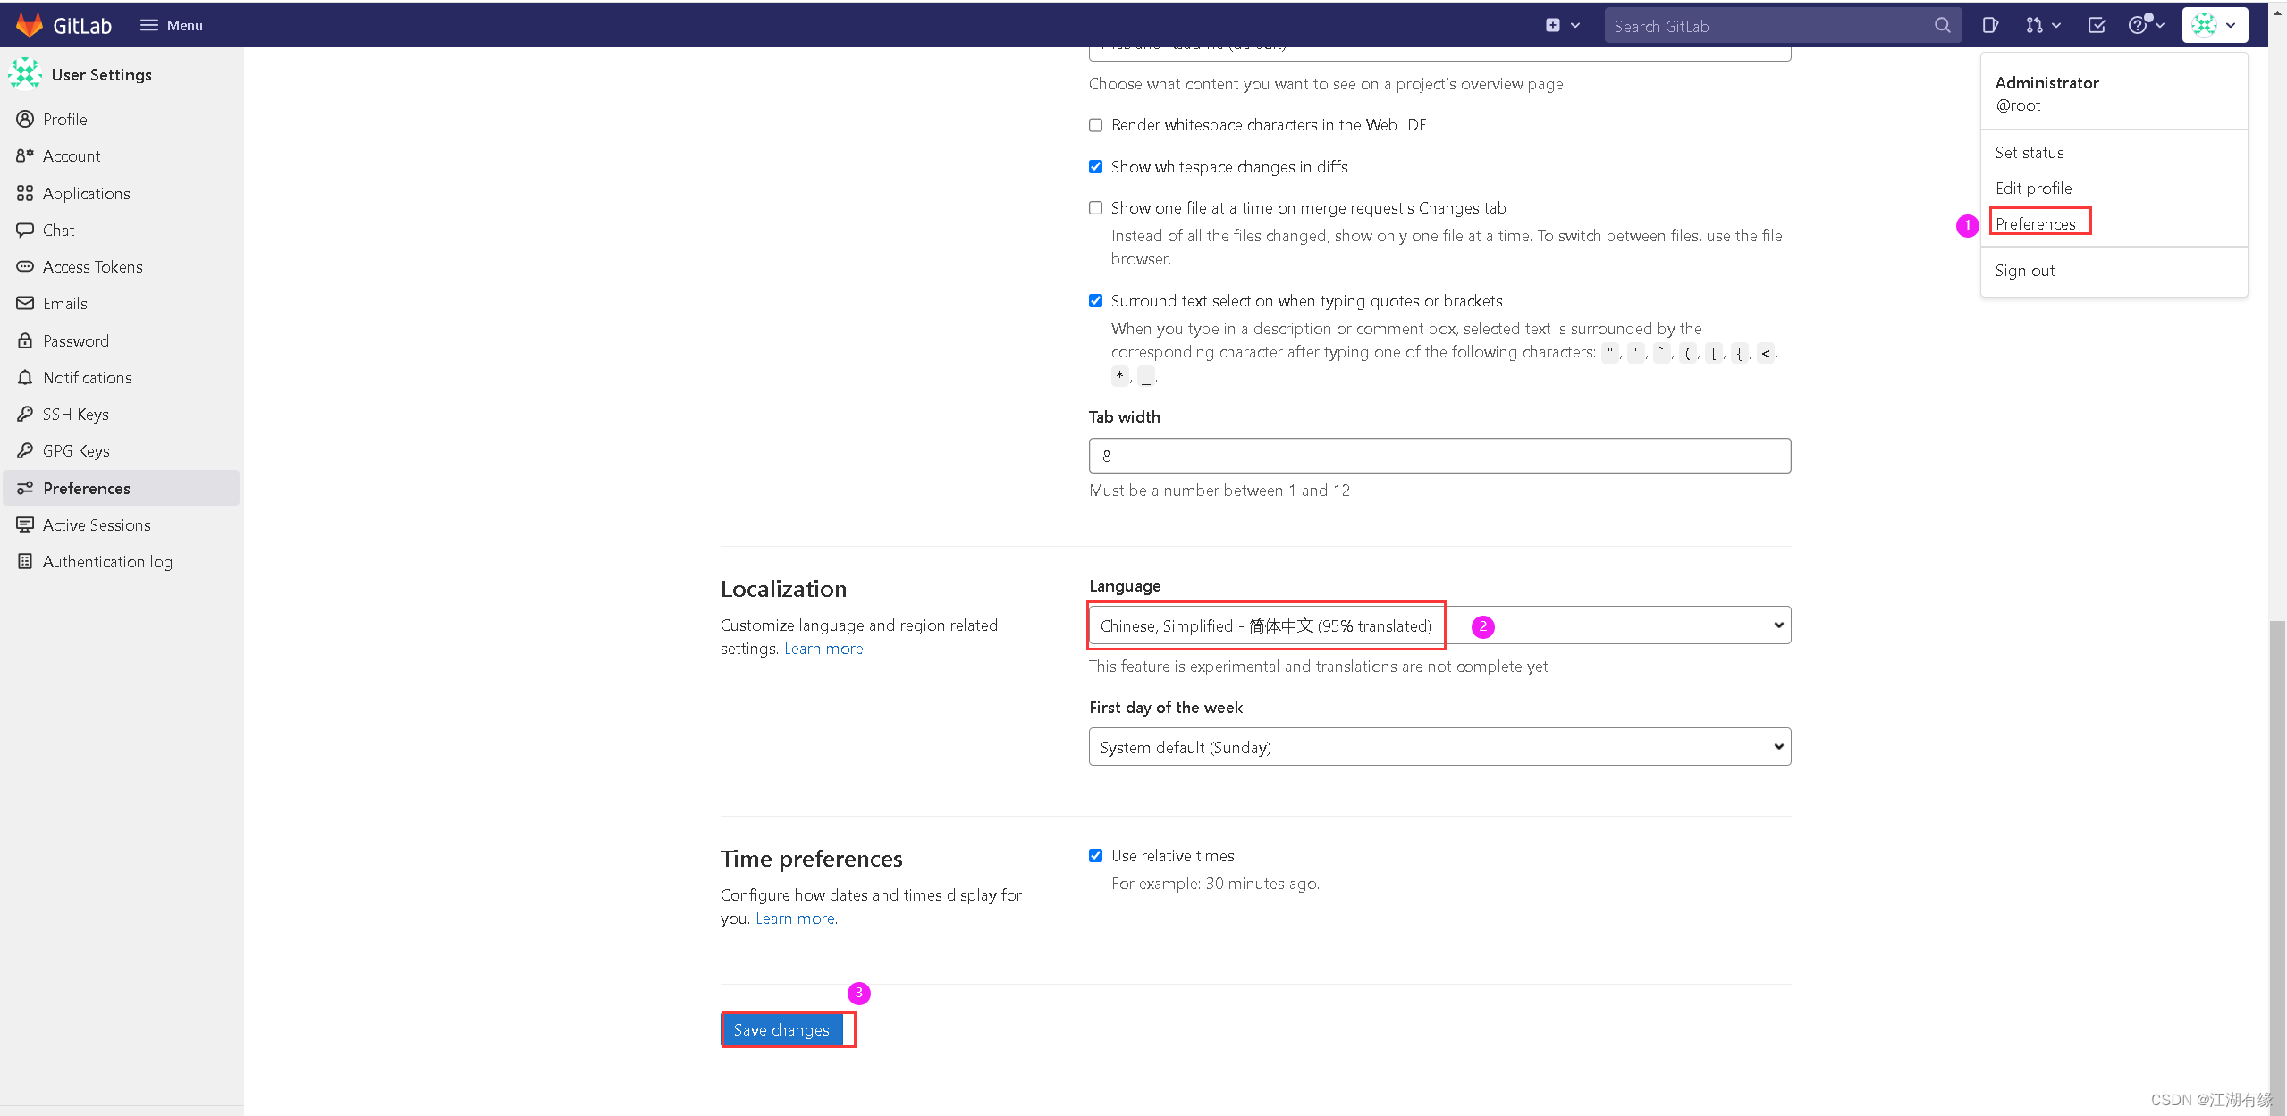Click the Save changes button
Screen dimensions: 2287x1116
(781, 1029)
